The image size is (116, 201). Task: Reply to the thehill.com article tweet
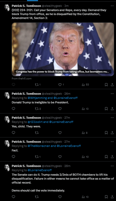point(13,85)
